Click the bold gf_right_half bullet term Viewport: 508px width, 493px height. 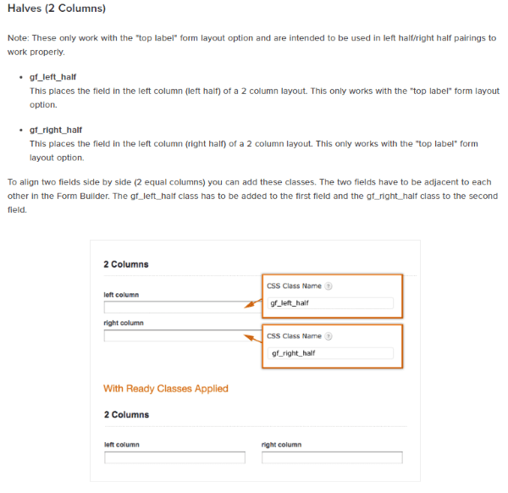(x=56, y=130)
